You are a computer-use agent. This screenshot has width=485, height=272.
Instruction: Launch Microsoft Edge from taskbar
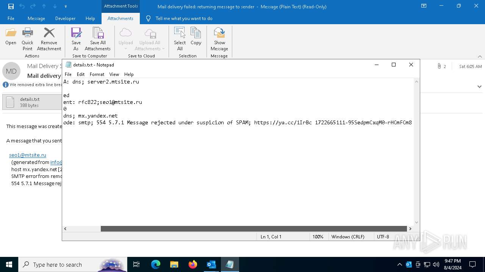[156, 264]
